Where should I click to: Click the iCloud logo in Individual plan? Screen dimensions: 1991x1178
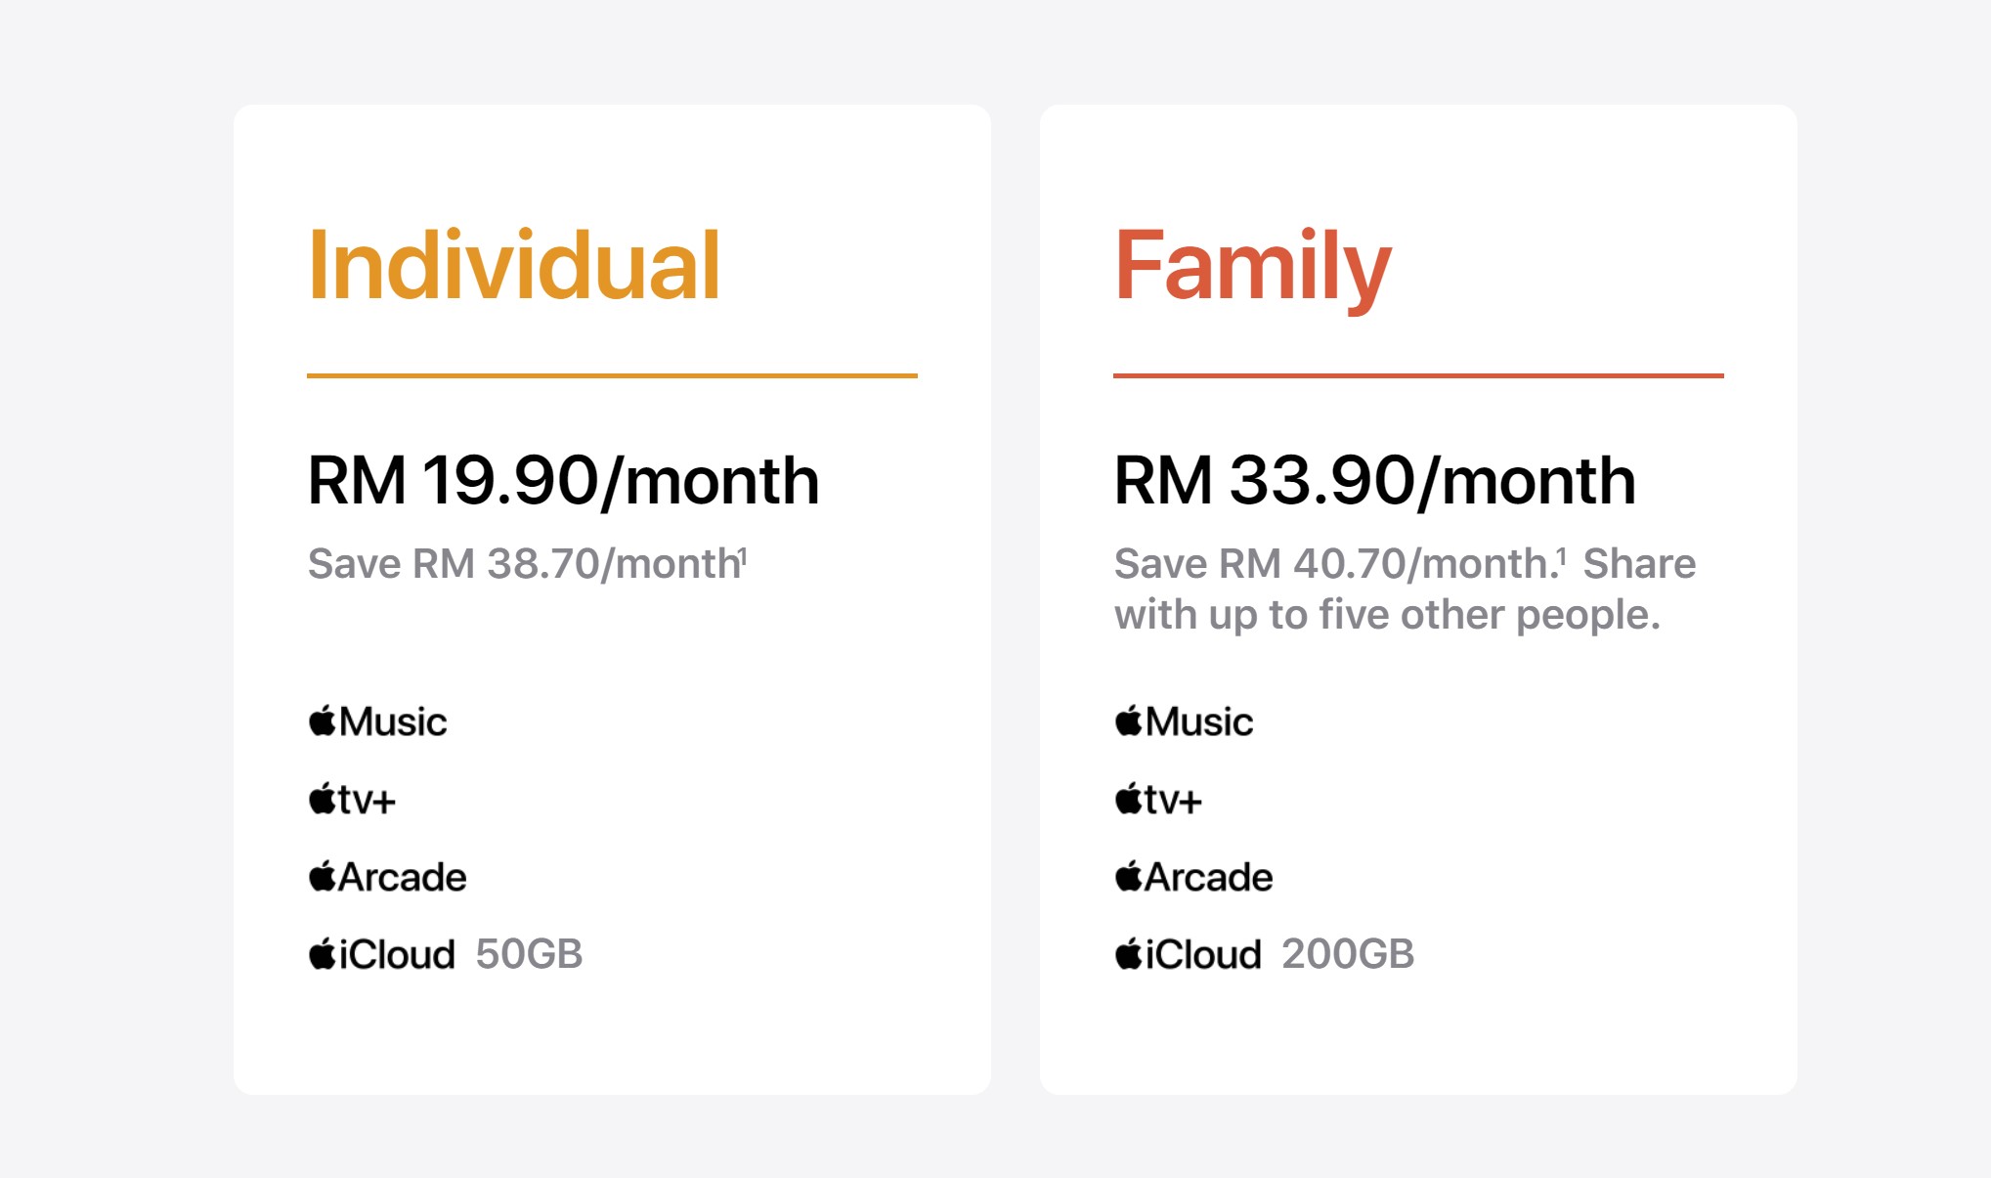(382, 953)
